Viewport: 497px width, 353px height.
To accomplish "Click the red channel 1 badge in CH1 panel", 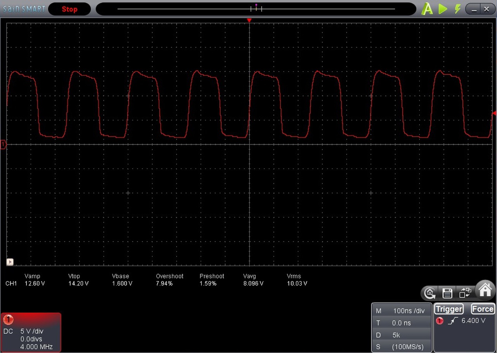I will pos(8,320).
